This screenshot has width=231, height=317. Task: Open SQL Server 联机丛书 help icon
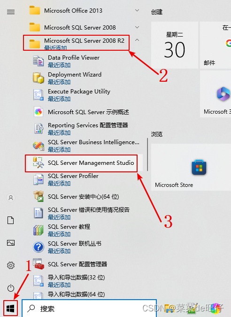(x=38, y=247)
